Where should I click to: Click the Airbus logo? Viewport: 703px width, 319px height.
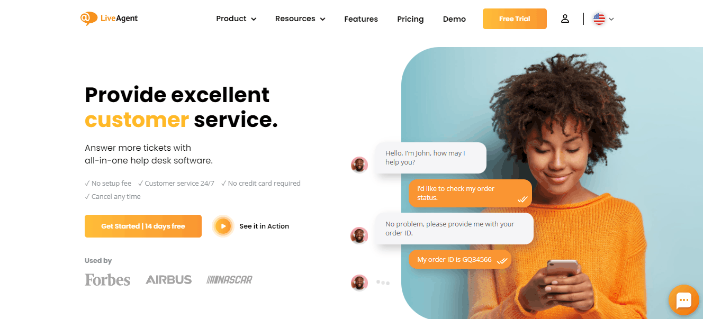tap(169, 279)
